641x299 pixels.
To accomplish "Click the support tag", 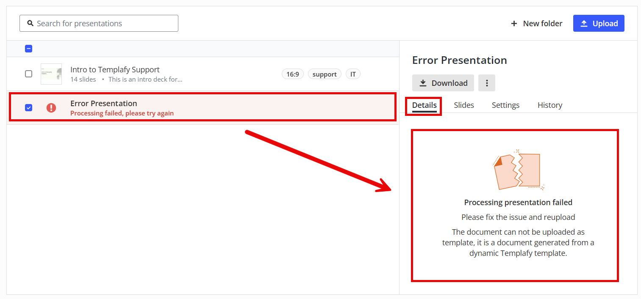I will 325,74.
